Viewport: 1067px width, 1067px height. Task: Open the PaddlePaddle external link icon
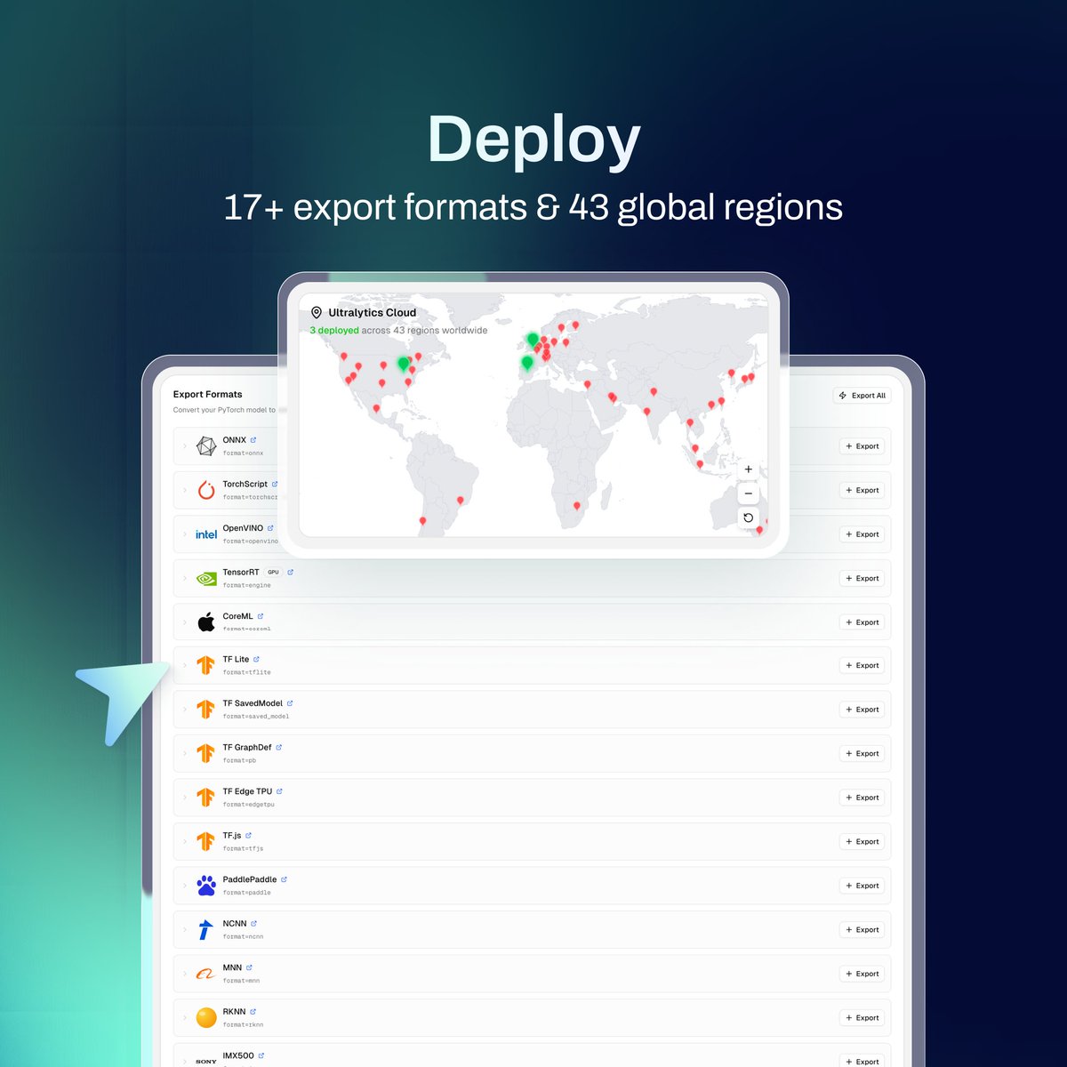tap(284, 879)
